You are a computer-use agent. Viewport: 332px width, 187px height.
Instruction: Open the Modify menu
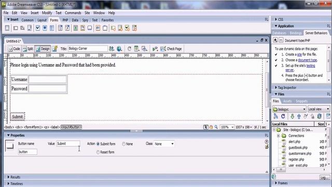[x=47, y=13]
